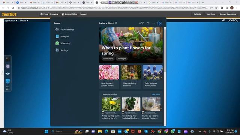Bookmark this page with the star icon
This screenshot has height=135, width=240.
[x=216, y=8]
